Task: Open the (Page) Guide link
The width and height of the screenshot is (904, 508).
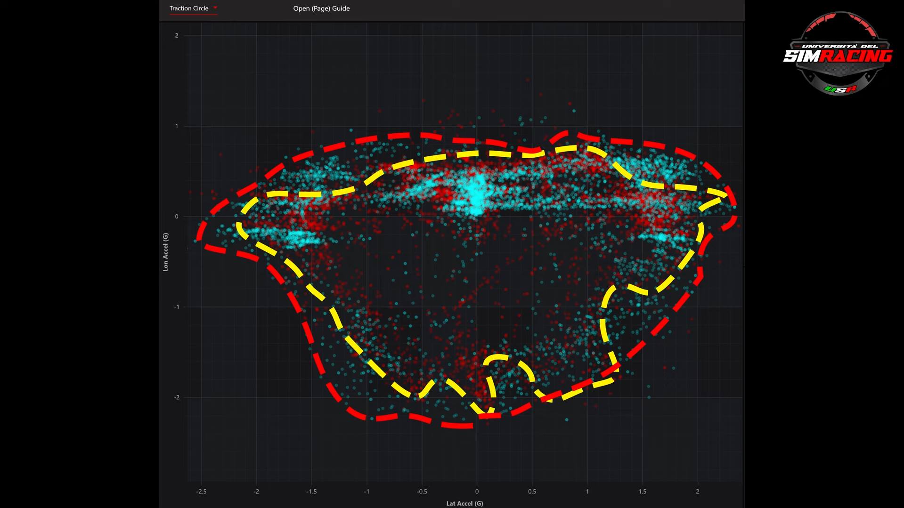Action: (321, 8)
